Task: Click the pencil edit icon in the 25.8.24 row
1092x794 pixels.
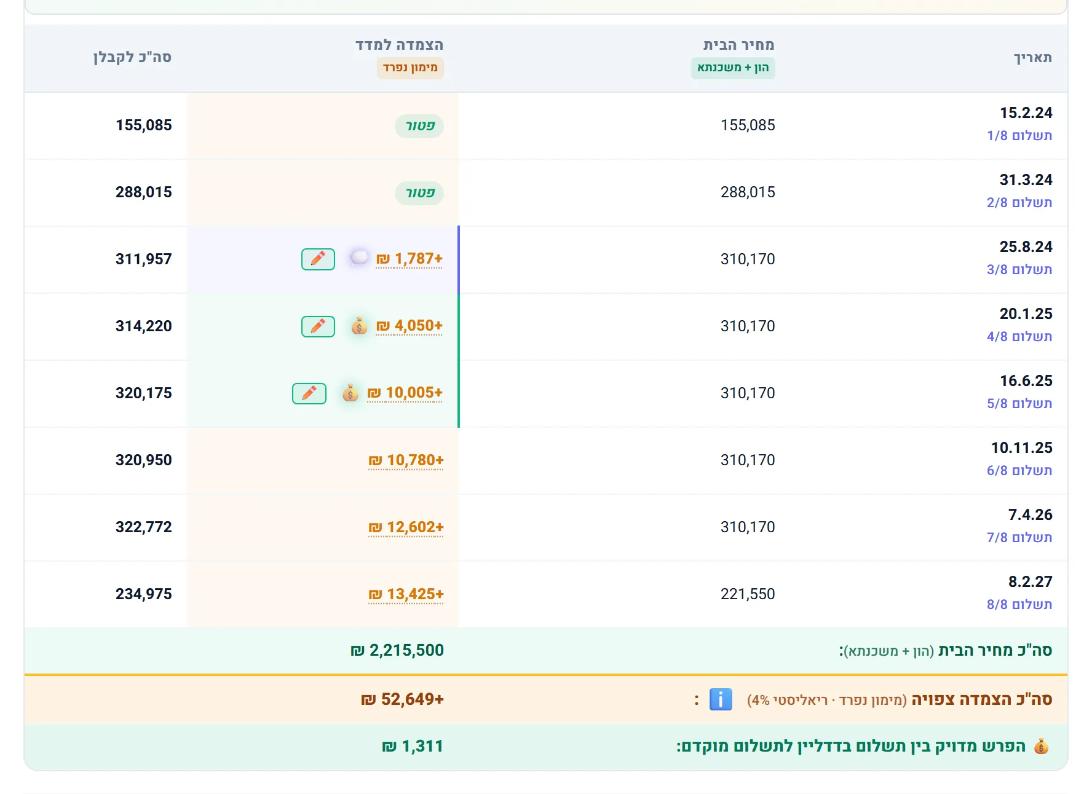Action: pos(318,259)
